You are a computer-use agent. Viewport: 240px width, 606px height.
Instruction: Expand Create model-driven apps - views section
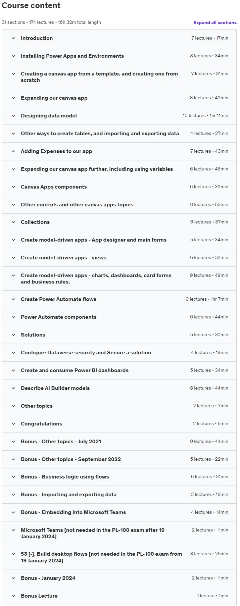coord(63,258)
